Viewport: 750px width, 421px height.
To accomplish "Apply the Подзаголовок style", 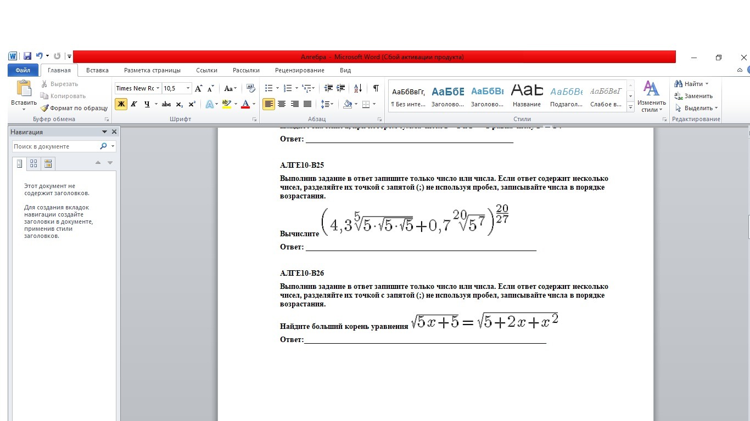I will tap(567, 95).
